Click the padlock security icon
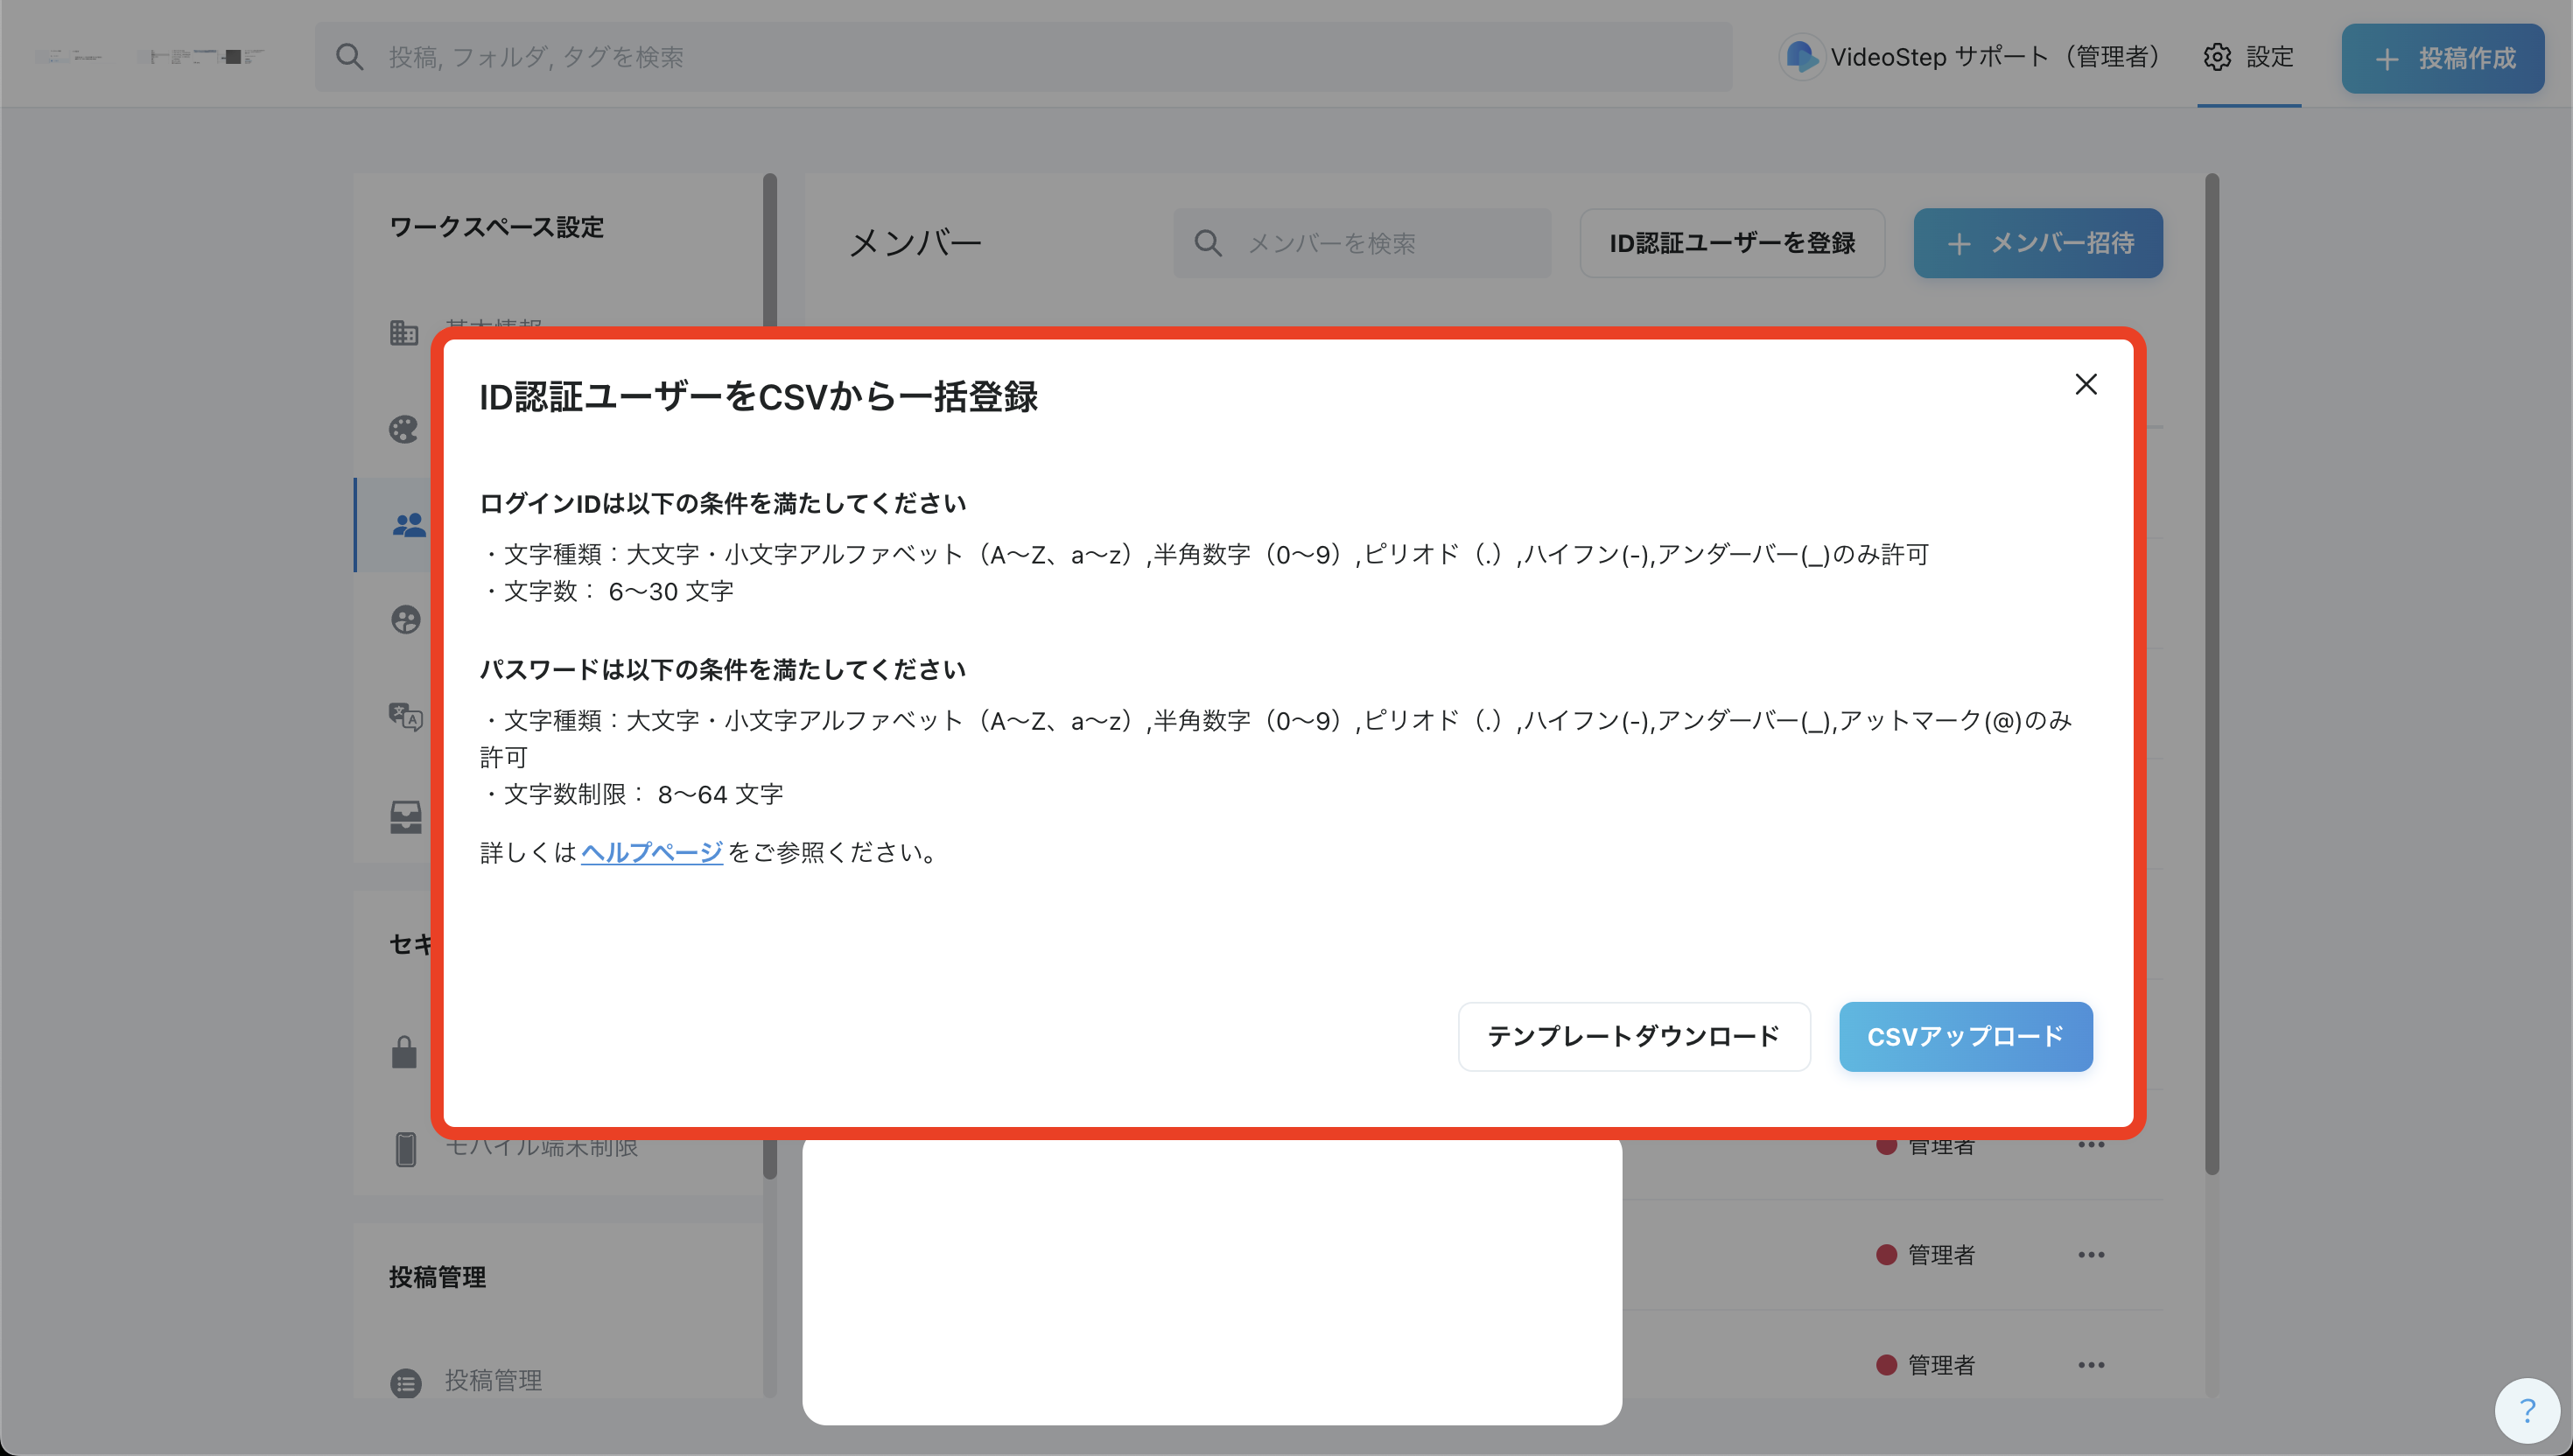Viewport: 2573px width, 1456px height. 404,1052
